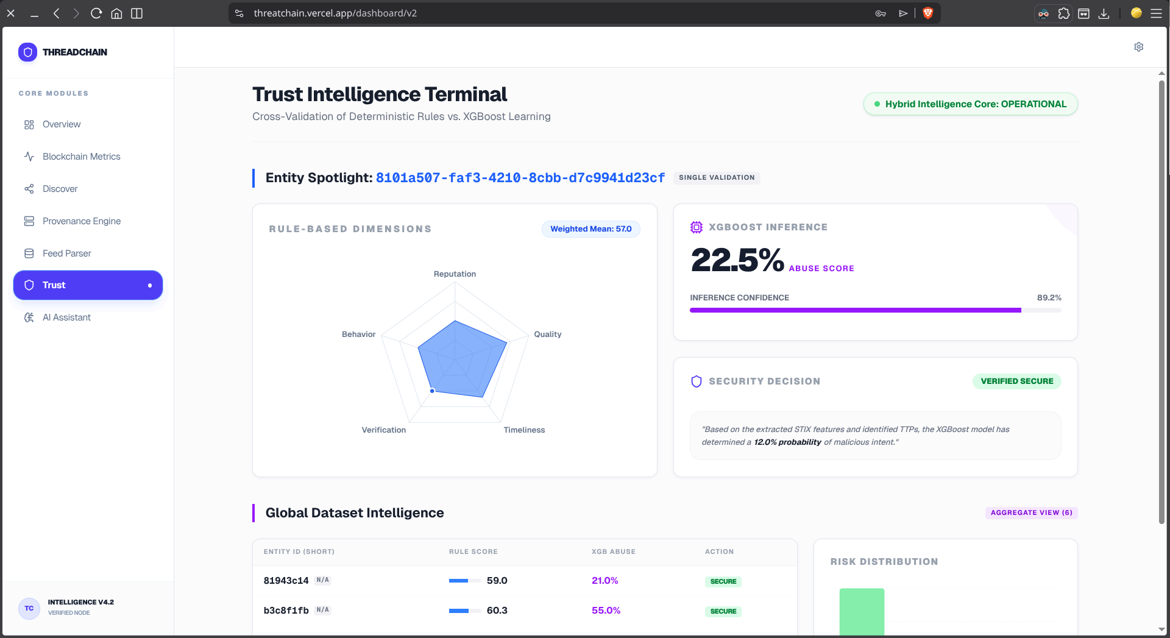Click XGB abuse value 21.0%
The height and width of the screenshot is (638, 1170).
pos(605,581)
